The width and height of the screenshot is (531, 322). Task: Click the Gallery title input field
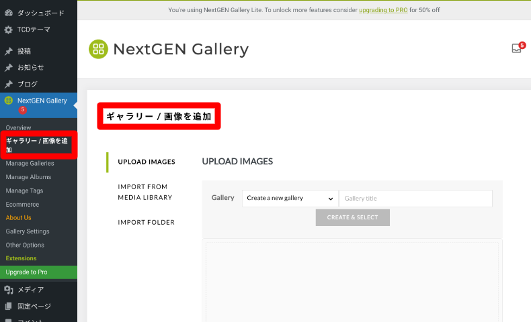[416, 199]
